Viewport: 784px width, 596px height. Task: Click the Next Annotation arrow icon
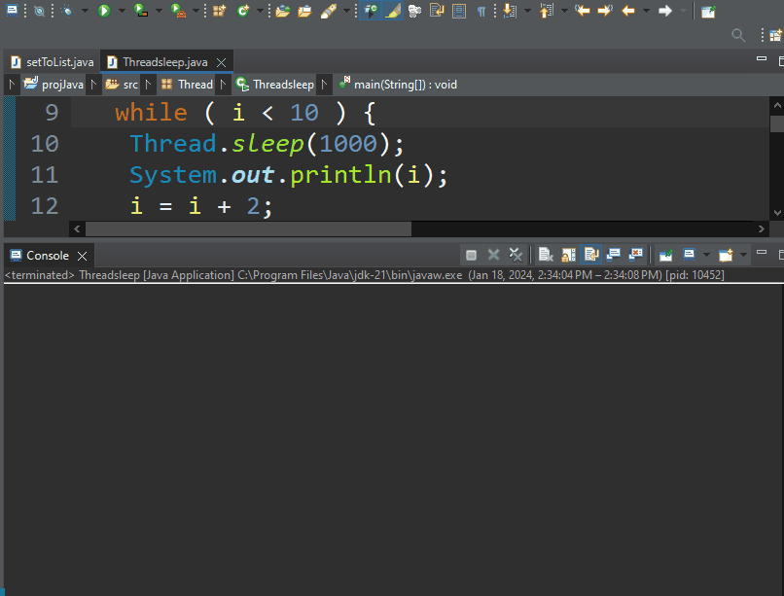[x=510, y=11]
